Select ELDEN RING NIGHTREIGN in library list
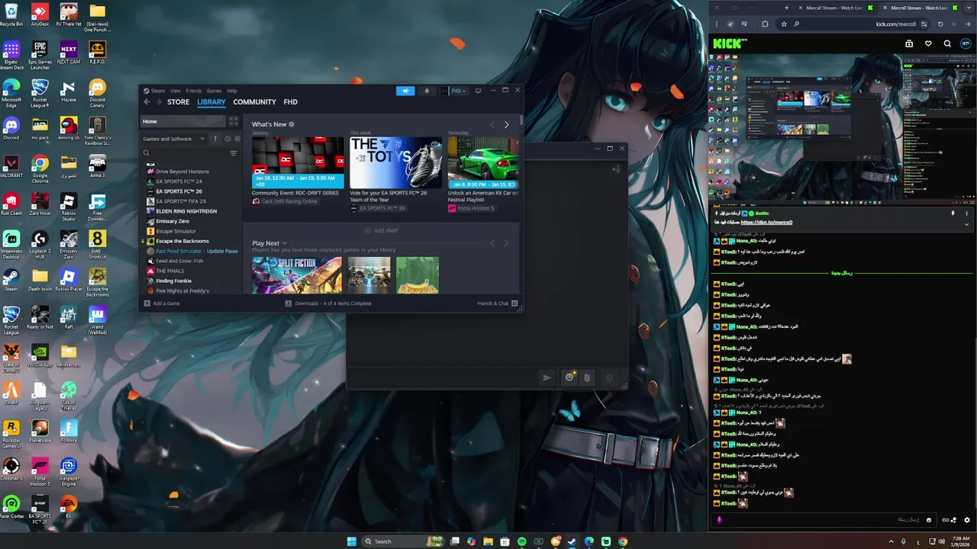977x549 pixels. 186,211
